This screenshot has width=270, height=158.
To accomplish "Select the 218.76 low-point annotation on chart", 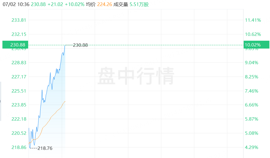I will point(45,148).
